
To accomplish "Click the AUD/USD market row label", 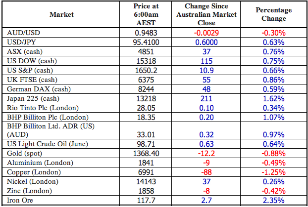I will [23, 33].
